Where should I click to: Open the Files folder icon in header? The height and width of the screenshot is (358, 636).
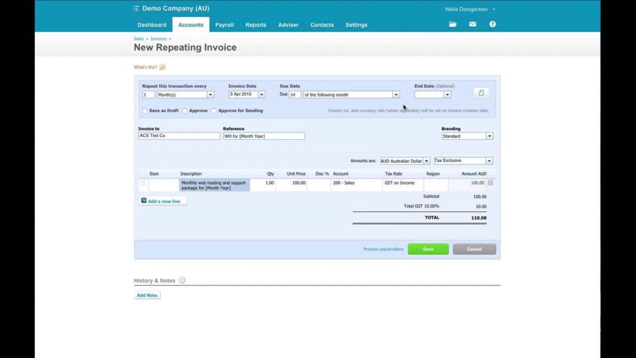click(x=453, y=24)
